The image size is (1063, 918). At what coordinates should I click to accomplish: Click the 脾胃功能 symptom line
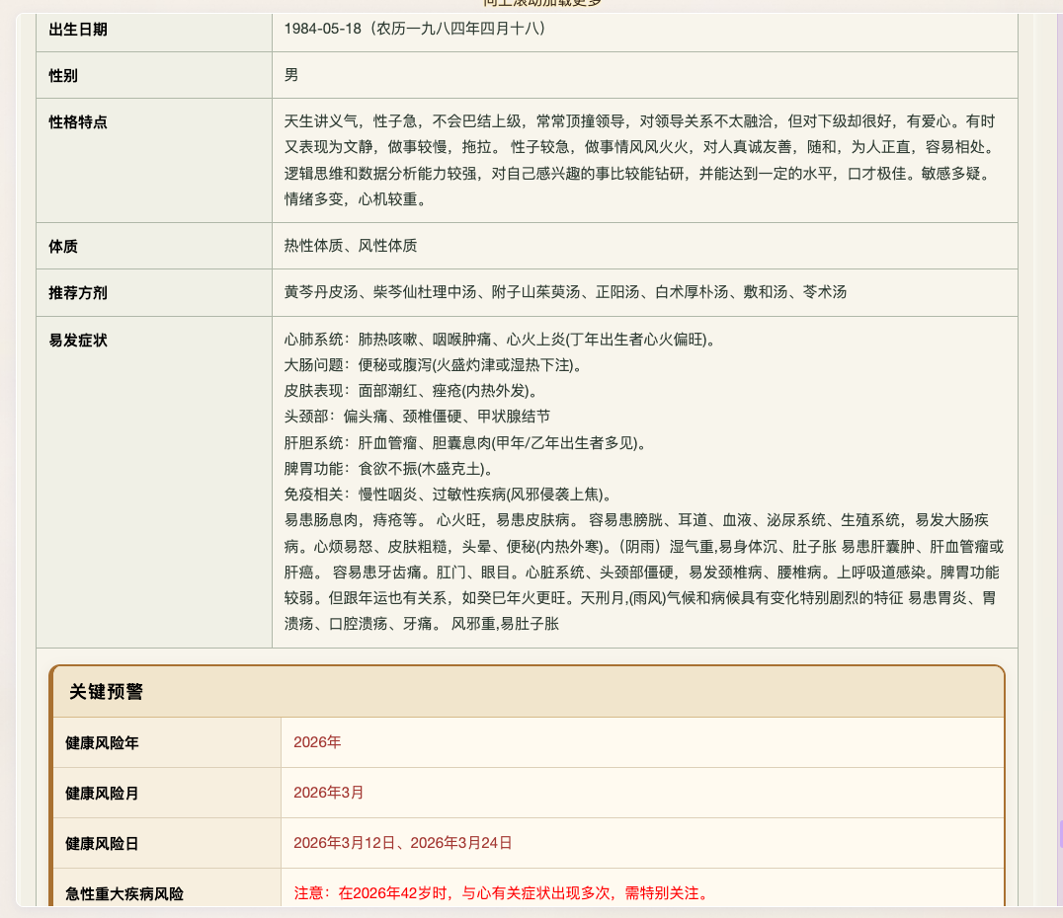point(388,469)
